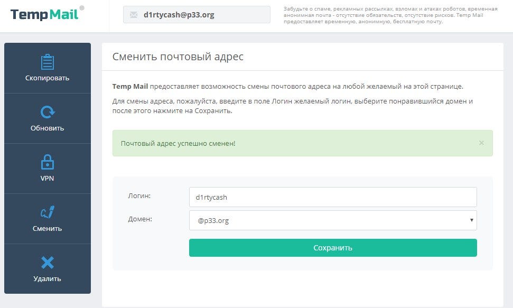Select the Сменить pencil icon

tap(48, 211)
